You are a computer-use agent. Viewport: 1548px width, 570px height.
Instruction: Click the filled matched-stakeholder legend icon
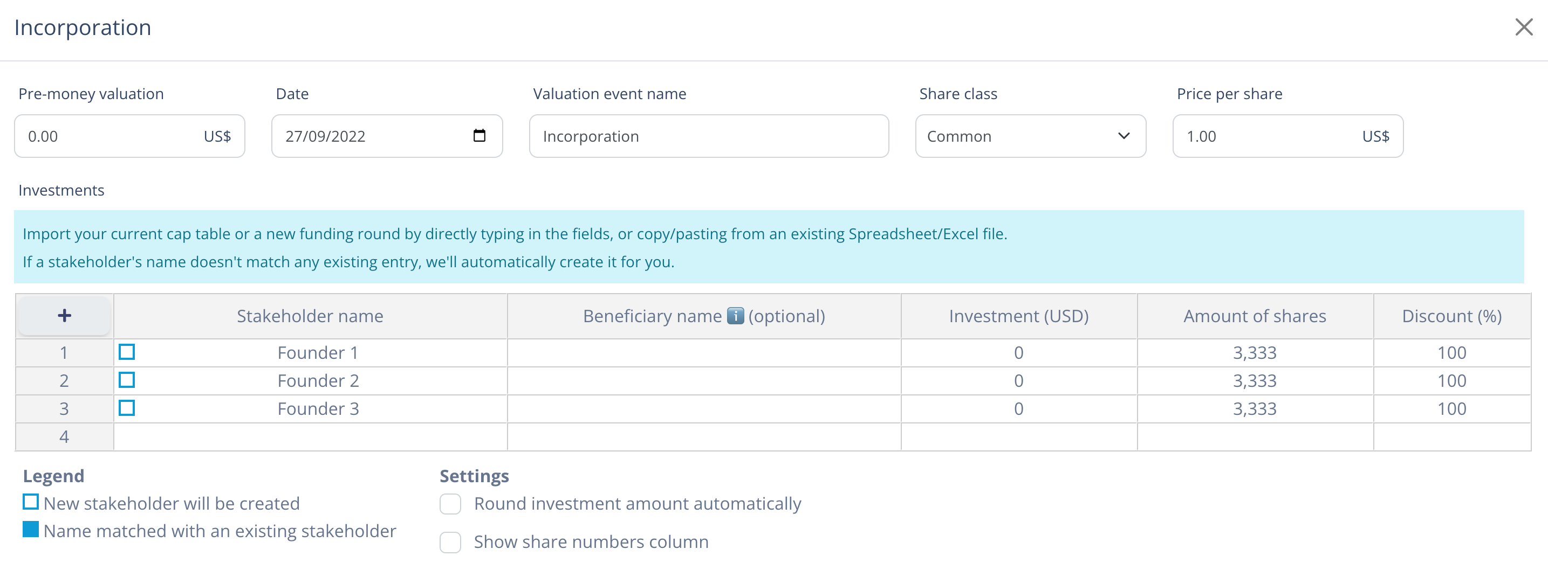31,529
